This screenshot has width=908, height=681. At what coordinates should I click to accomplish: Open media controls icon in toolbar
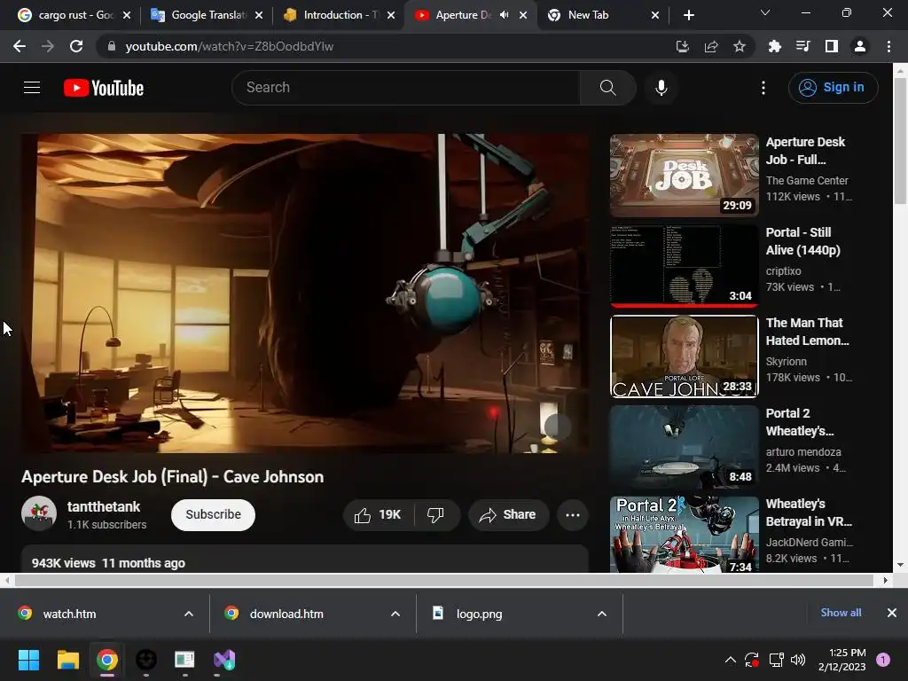802,46
